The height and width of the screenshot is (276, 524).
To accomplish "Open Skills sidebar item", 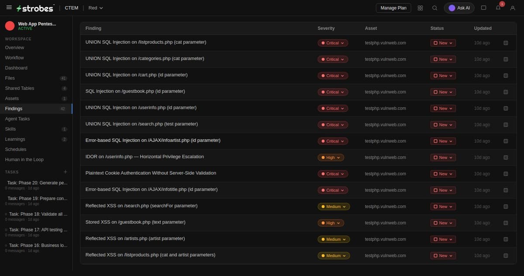I will (x=36, y=129).
